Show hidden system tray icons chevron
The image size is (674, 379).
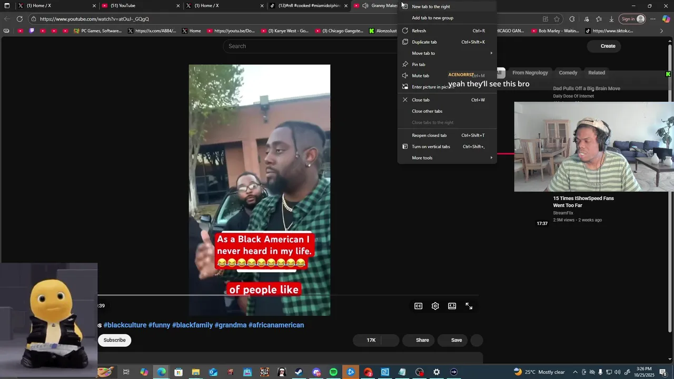pos(575,372)
